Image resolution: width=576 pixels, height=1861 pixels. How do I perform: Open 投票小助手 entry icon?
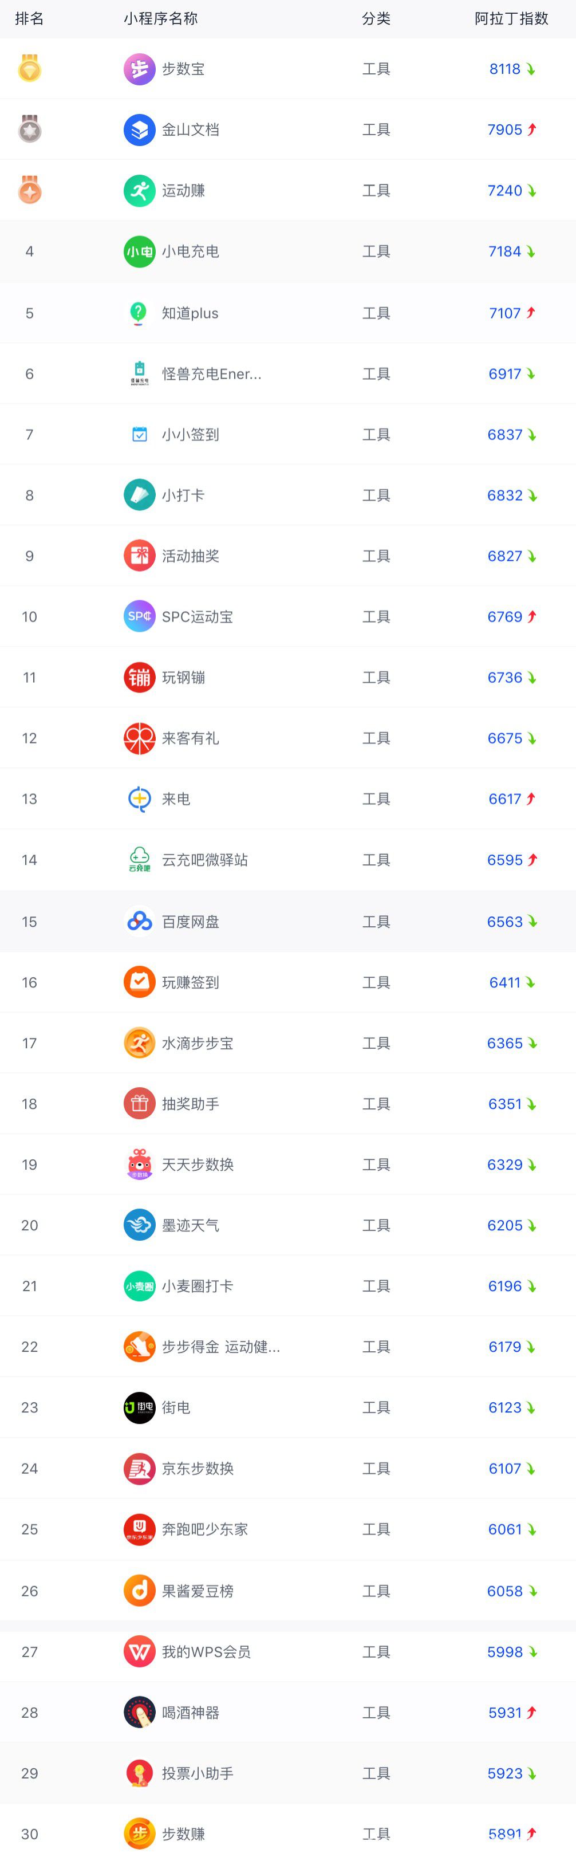[139, 1773]
